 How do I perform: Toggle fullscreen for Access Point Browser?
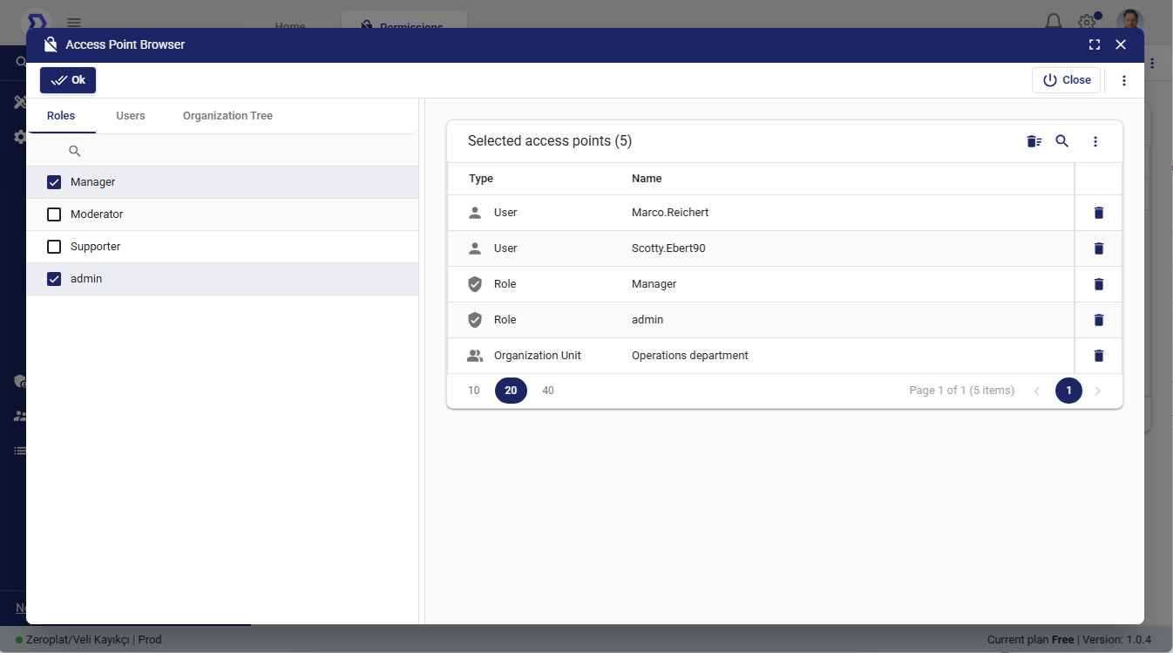coord(1095,44)
